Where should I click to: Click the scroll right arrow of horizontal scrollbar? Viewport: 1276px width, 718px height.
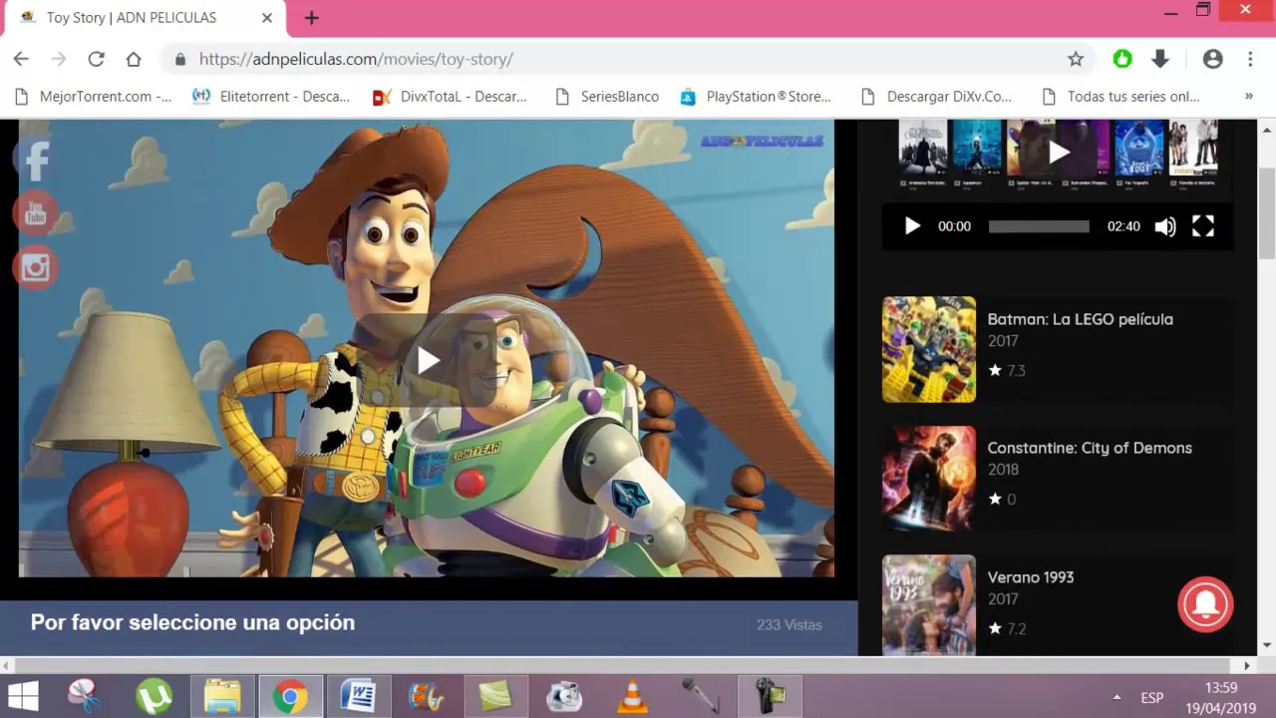tap(1247, 665)
